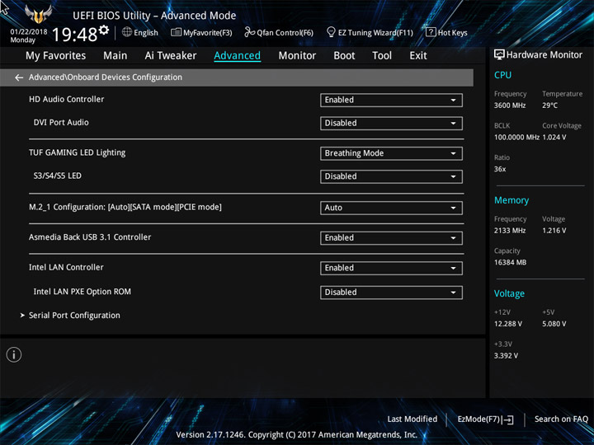This screenshot has height=445, width=594.
Task: Click the Hardware Monitor display icon
Action: click(x=499, y=55)
